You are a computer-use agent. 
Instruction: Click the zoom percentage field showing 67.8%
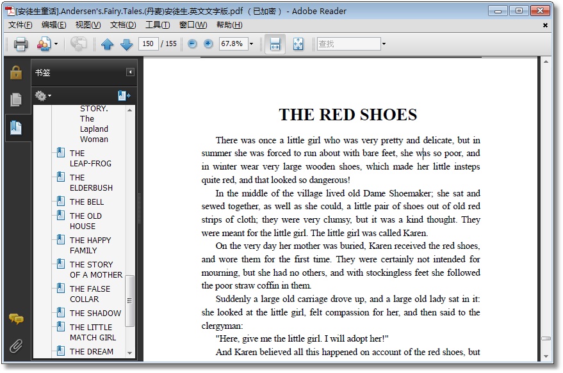point(233,44)
